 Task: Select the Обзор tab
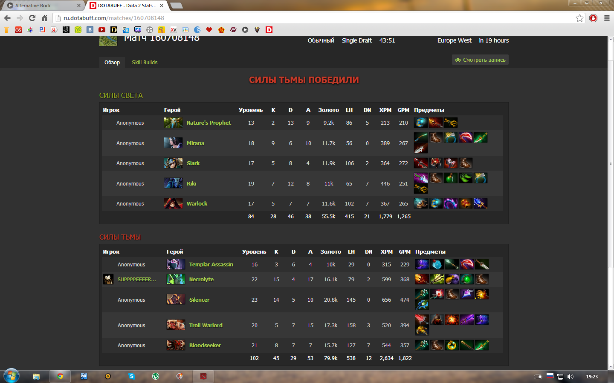[112, 63]
